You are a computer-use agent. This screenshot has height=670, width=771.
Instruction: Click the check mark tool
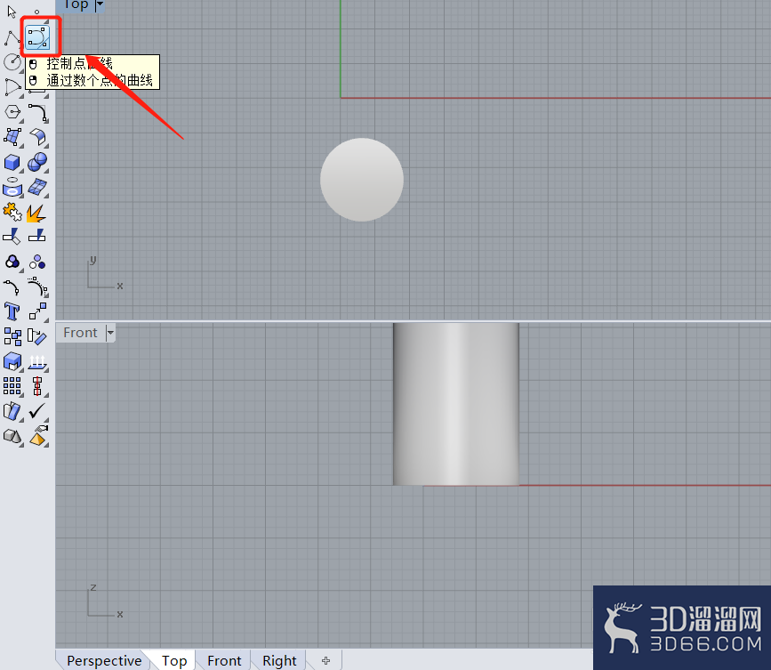[37, 411]
